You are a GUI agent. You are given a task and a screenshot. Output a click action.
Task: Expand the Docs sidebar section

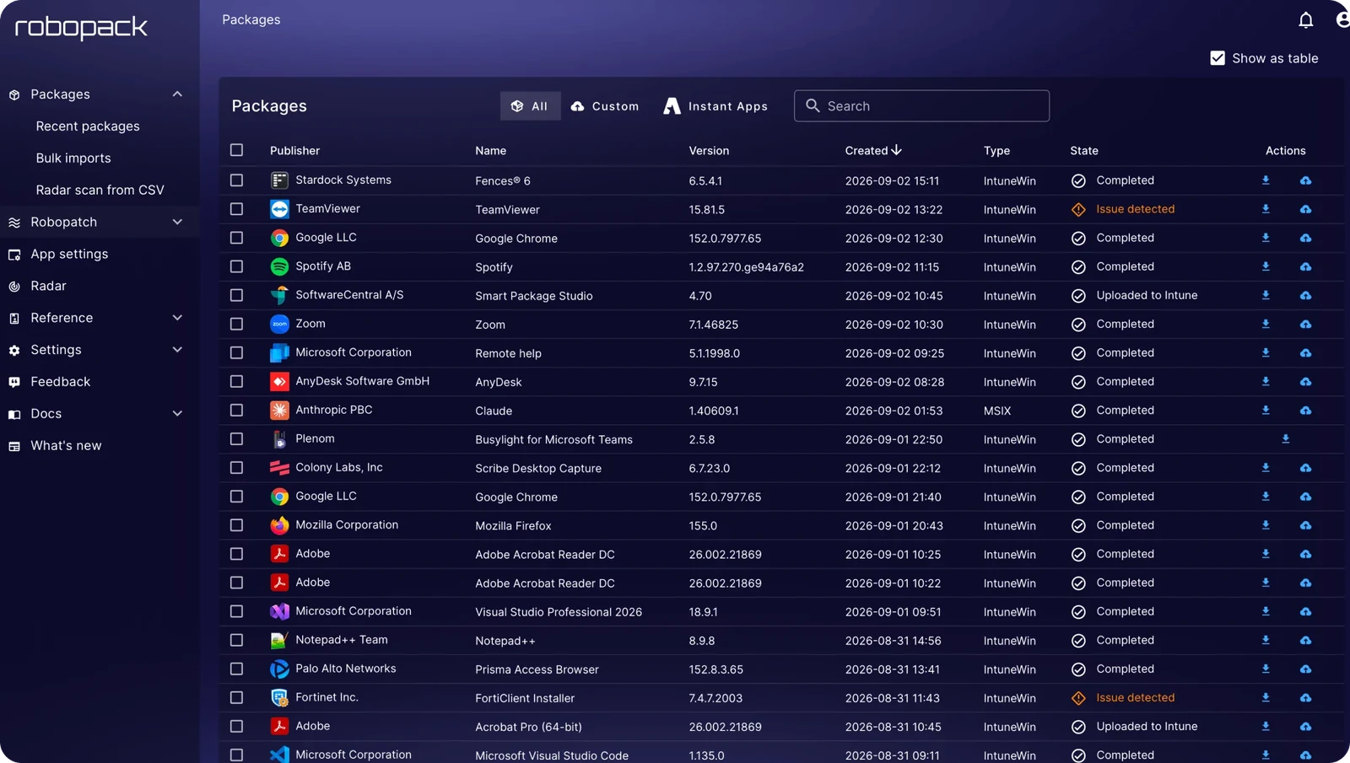(177, 414)
